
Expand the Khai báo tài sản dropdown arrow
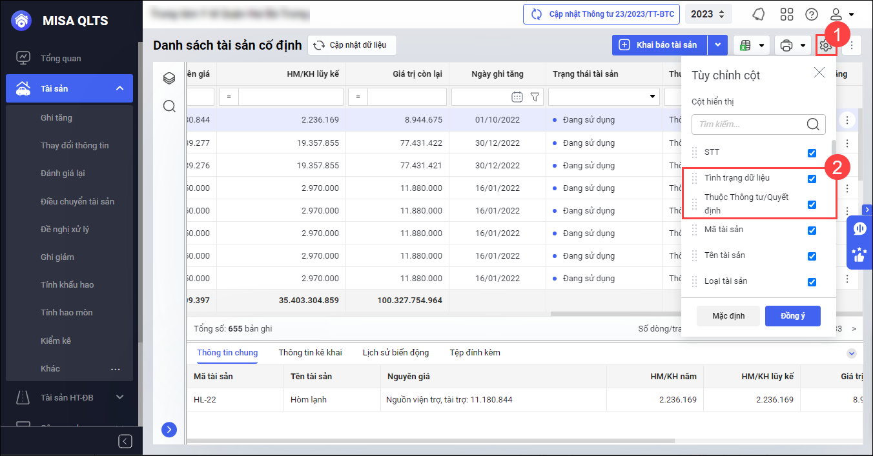pyautogui.click(x=718, y=45)
